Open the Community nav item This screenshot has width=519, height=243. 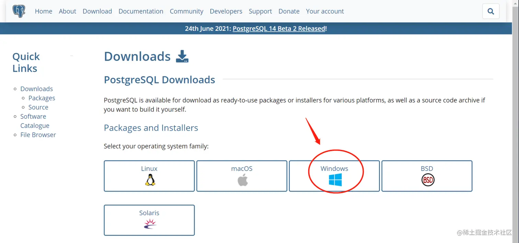186,11
